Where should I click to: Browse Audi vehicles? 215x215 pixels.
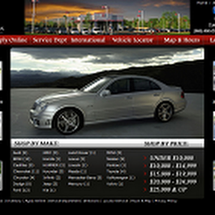tap(21, 153)
